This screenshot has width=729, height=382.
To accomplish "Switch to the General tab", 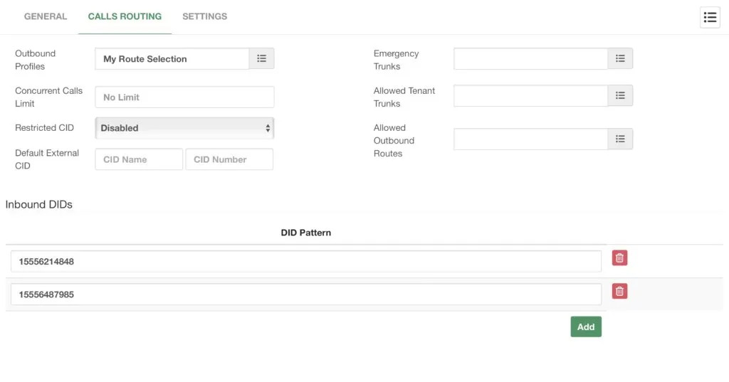I will click(46, 16).
